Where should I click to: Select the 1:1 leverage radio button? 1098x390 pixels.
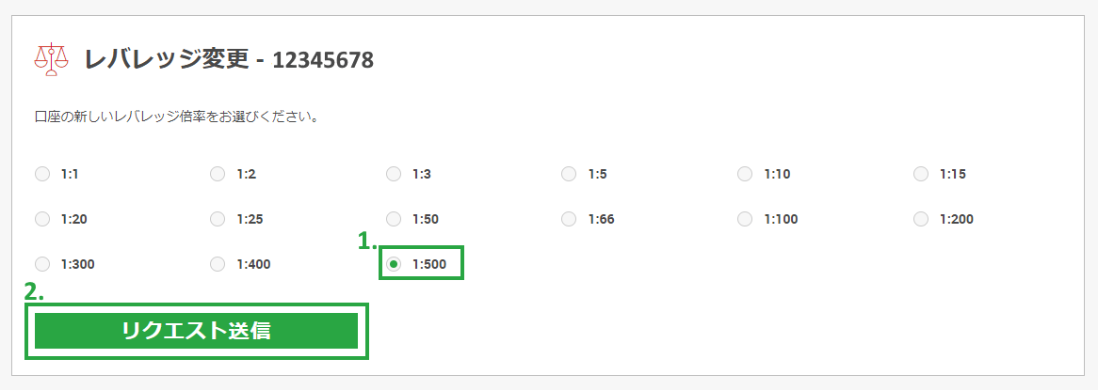pos(42,174)
